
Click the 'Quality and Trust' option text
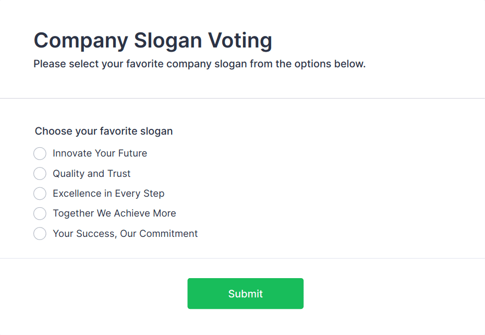[91, 174]
